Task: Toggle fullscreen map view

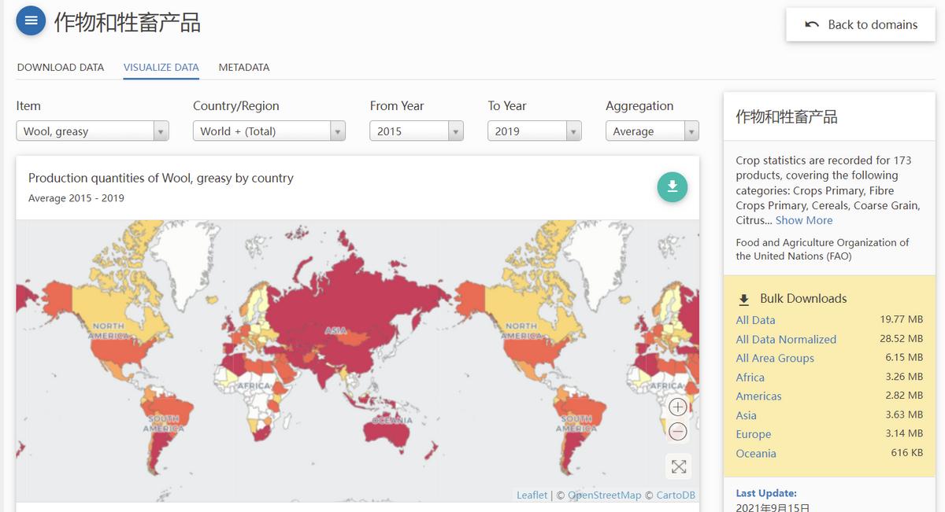Action: [x=678, y=466]
